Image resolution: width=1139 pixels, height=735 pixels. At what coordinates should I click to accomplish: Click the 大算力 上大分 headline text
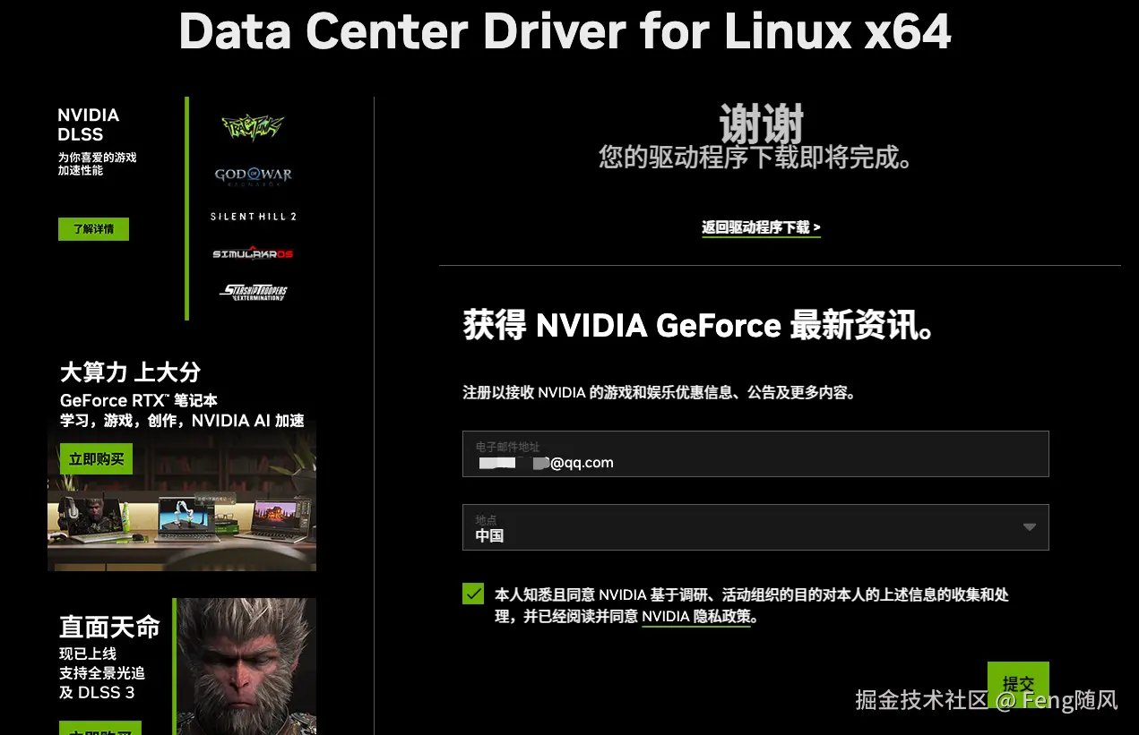click(130, 372)
